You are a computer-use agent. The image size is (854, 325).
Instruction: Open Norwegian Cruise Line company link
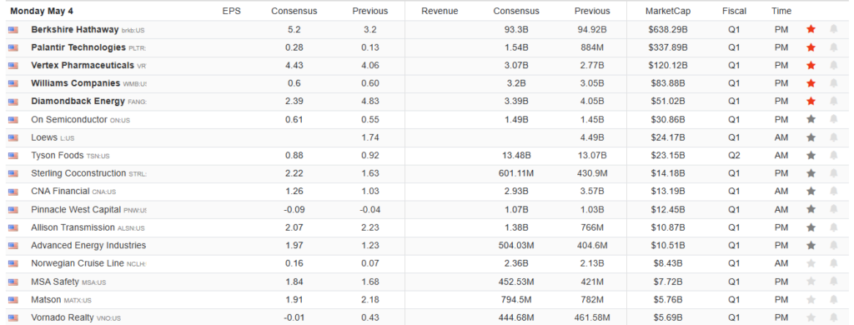pyautogui.click(x=78, y=263)
